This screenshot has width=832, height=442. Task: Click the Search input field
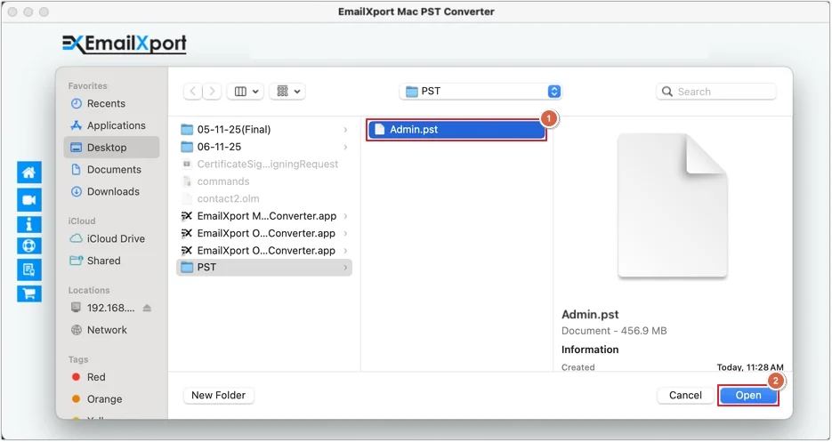[x=723, y=92]
